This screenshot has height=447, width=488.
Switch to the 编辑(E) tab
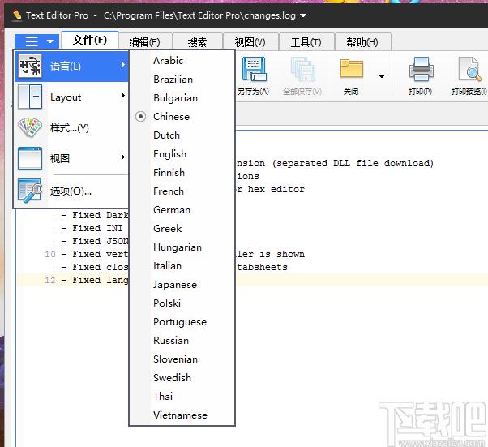[x=144, y=42]
